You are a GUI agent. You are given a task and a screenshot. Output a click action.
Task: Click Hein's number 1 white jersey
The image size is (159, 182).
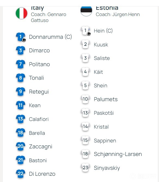tap(85, 31)
